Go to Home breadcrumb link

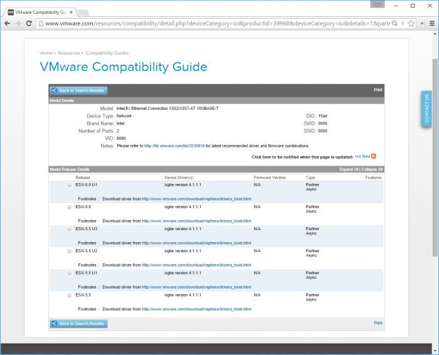click(x=46, y=53)
